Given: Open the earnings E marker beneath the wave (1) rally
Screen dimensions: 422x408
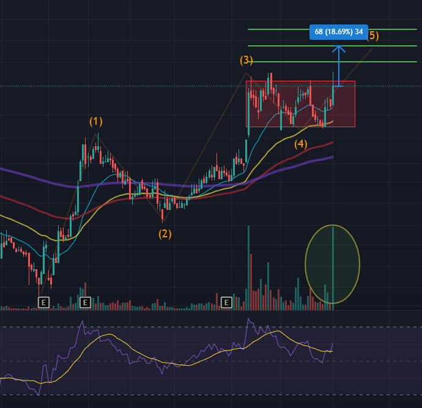Looking at the screenshot, I should (x=85, y=303).
